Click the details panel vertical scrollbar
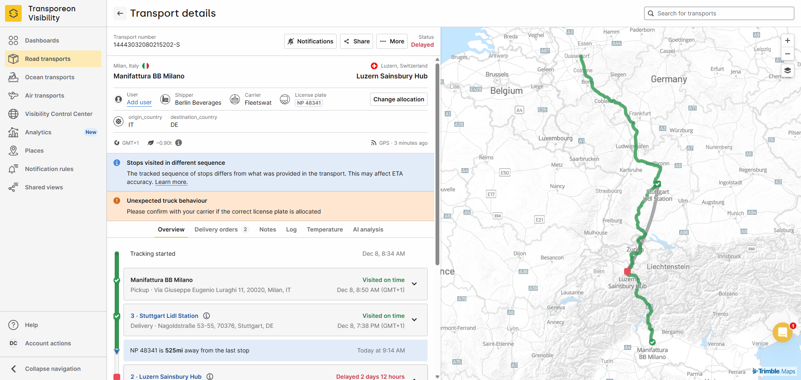 pos(437,164)
